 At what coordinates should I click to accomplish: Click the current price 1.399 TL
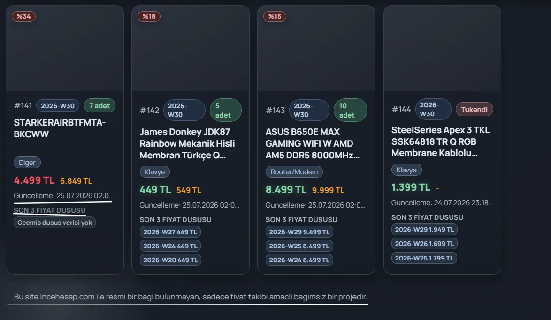coord(411,187)
